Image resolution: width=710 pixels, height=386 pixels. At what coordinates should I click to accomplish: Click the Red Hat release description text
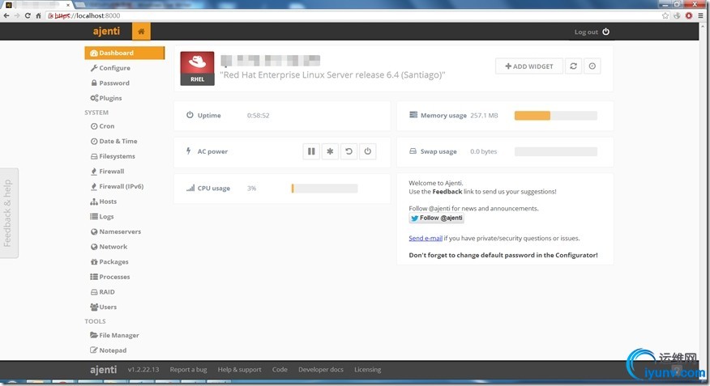[332, 75]
